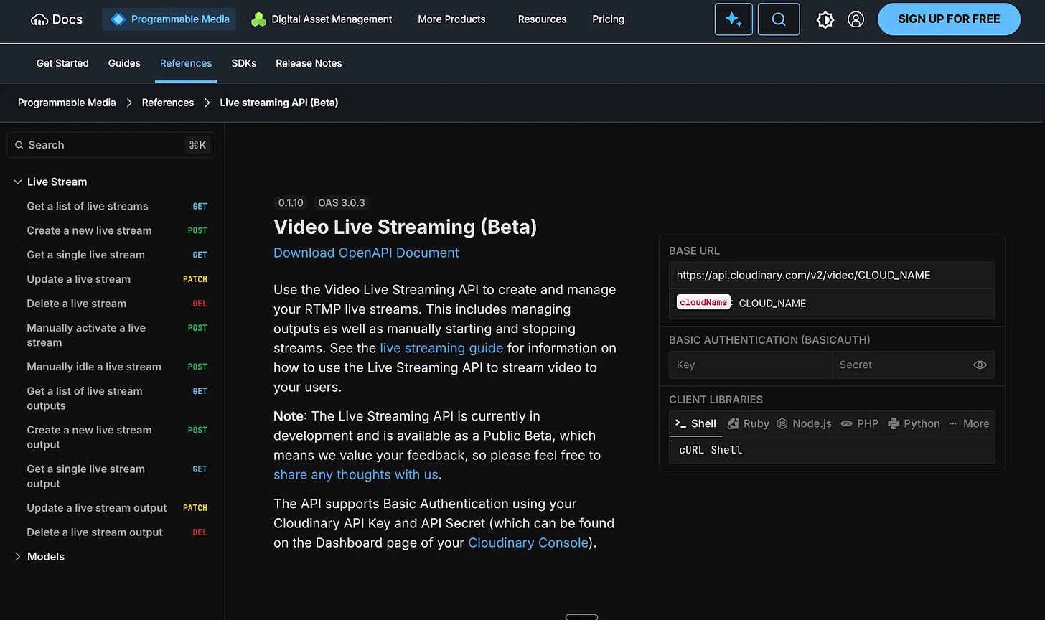
Task: Click the SIGN UP FOR FREE button
Action: (949, 19)
